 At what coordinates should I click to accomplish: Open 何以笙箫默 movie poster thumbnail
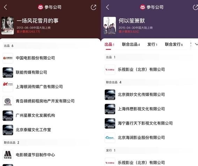tap(110, 25)
